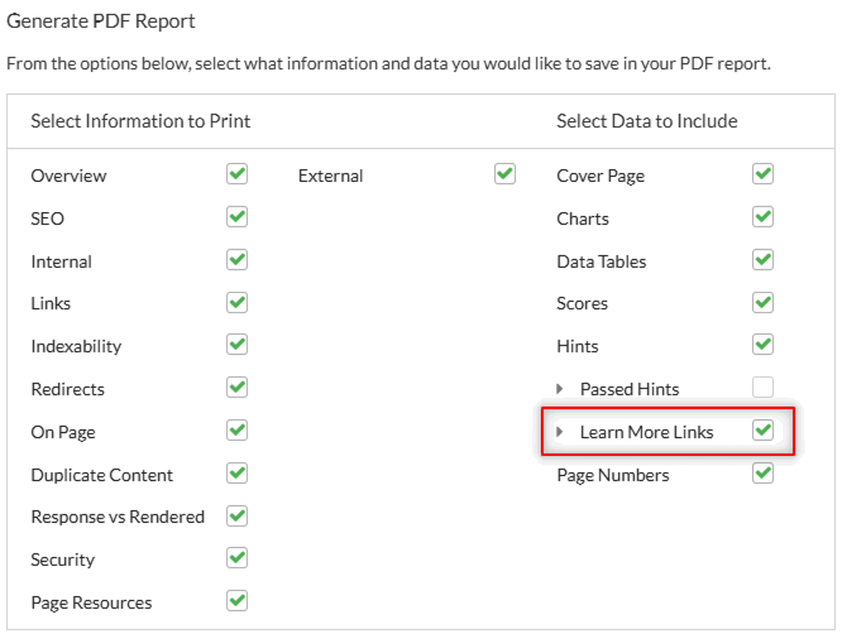The height and width of the screenshot is (634, 842).
Task: Disable Indexability in the report
Action: (x=236, y=345)
